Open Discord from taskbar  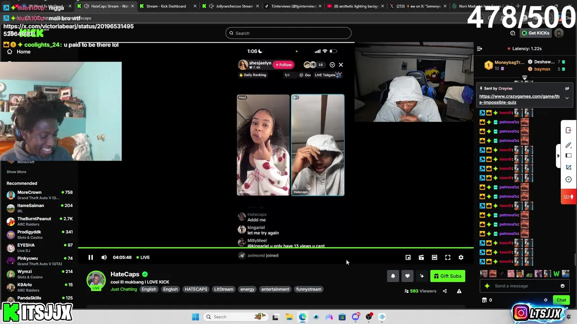(356, 317)
